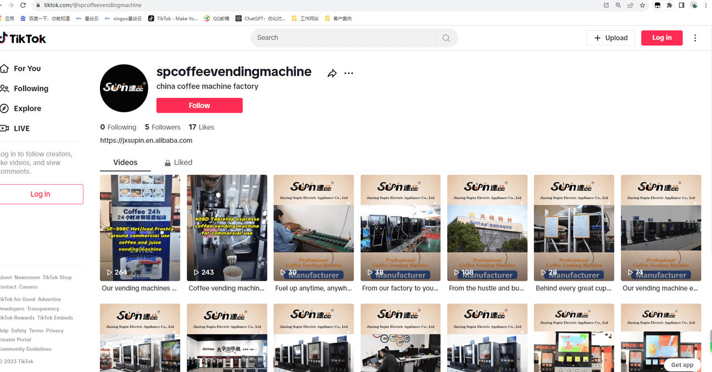Viewport: 712px width, 372px height.
Task: Go forward in browser history
Action: pos(10,5)
